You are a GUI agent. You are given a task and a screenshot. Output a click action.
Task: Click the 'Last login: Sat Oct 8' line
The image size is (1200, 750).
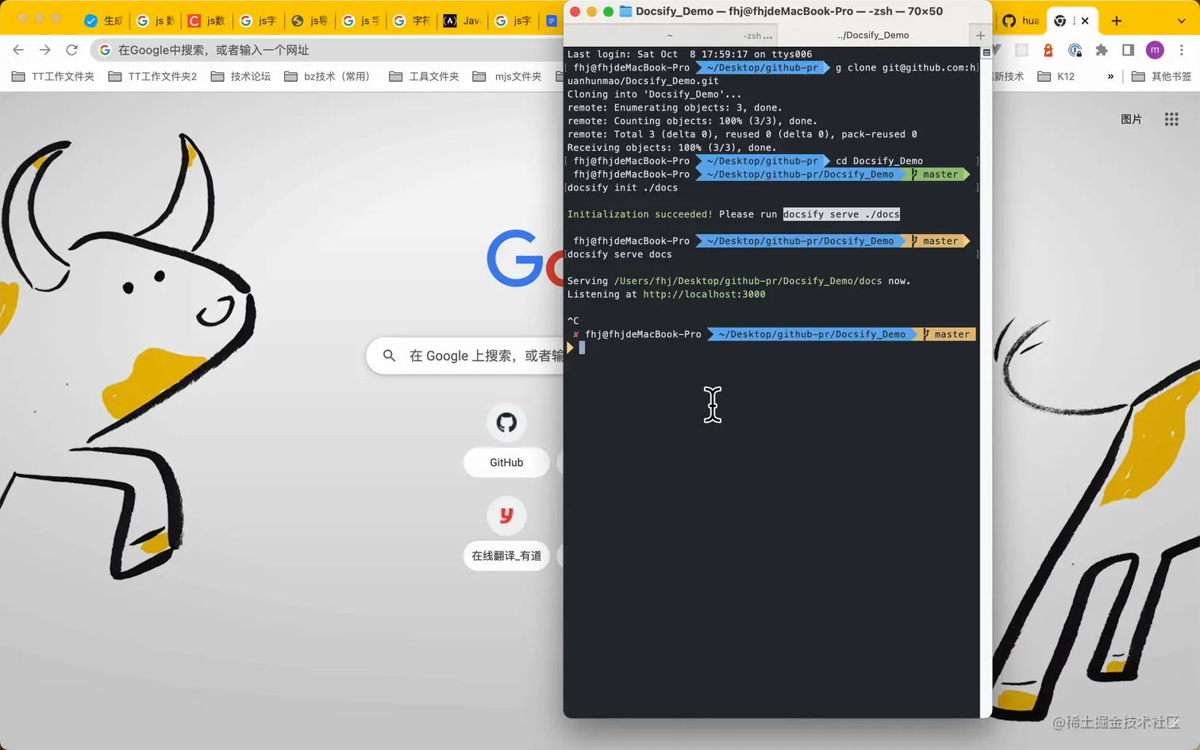[690, 55]
